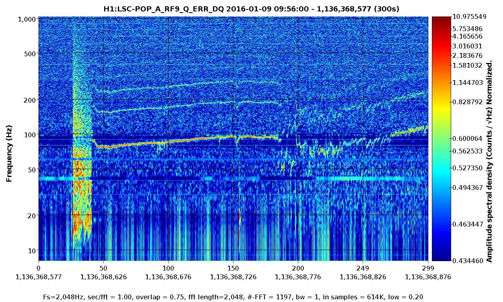
Task: Click GPS time label 1,136,368,776
Action: (298, 277)
